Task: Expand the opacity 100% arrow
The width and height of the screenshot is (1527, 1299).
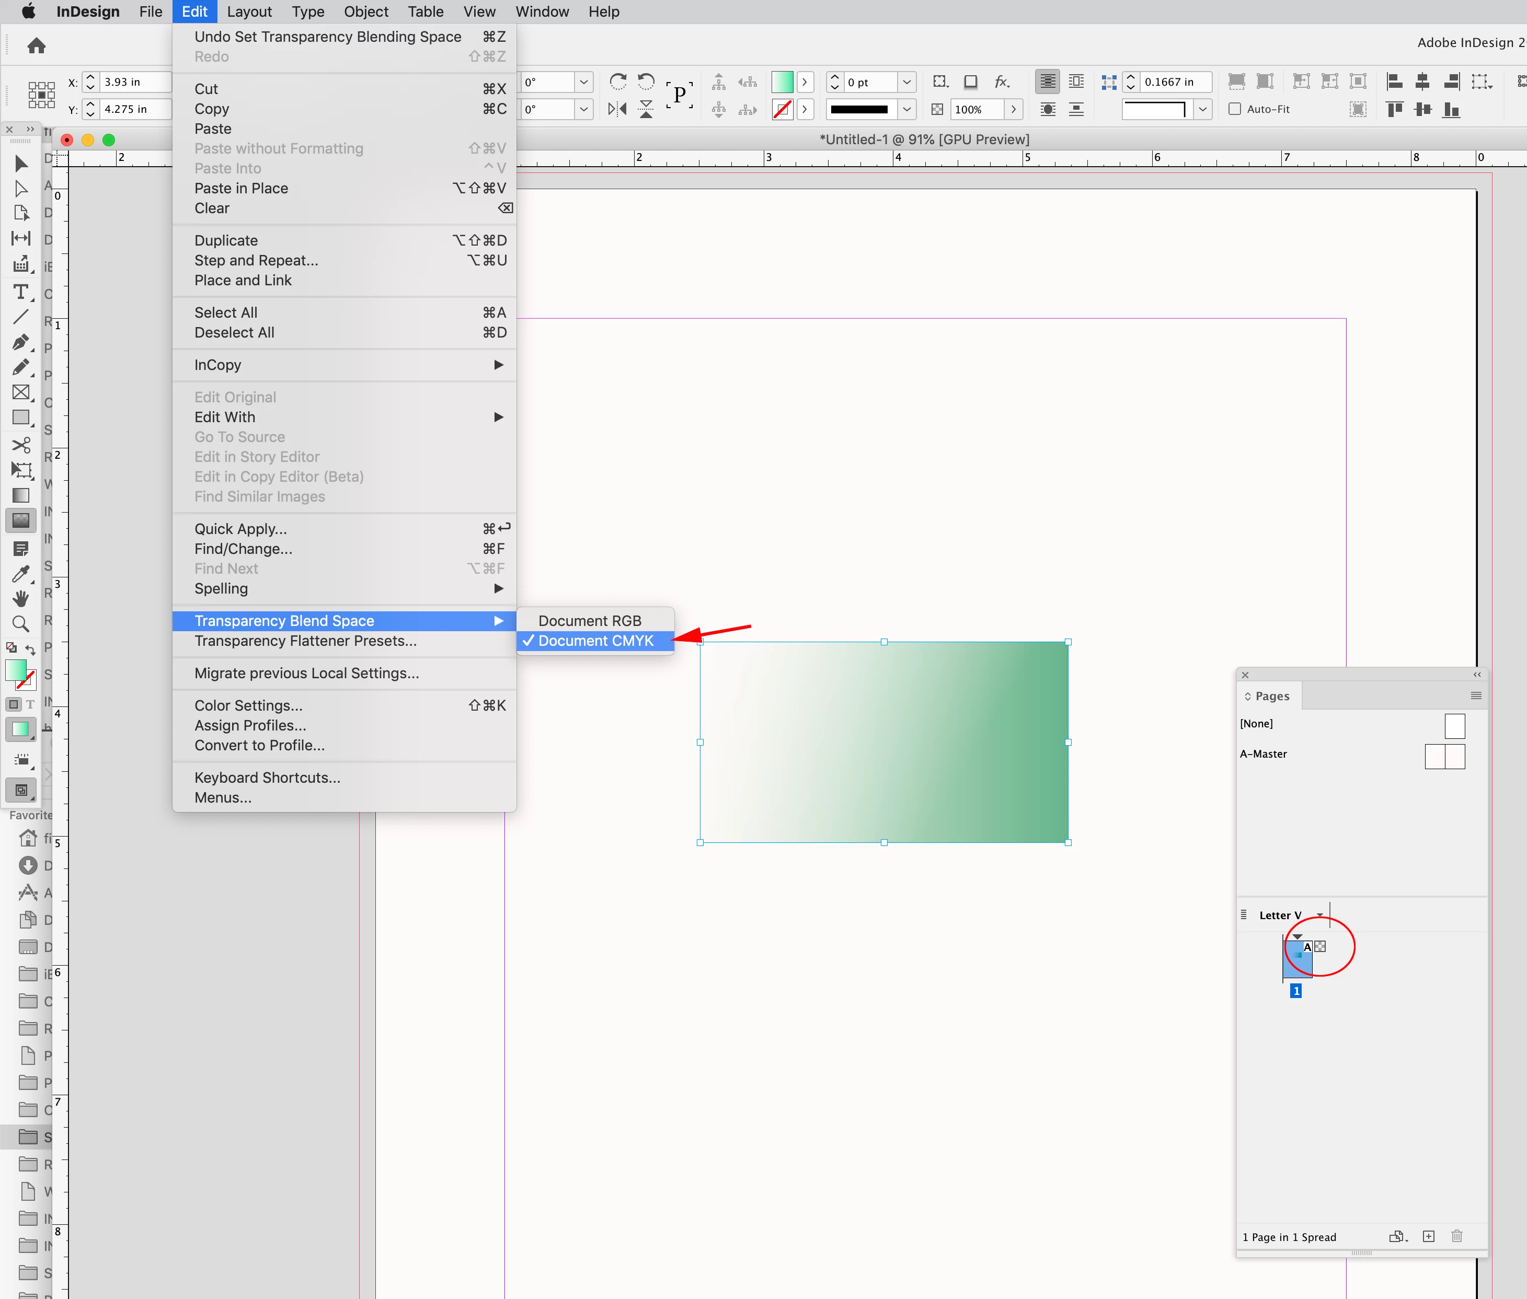Action: tap(1014, 109)
